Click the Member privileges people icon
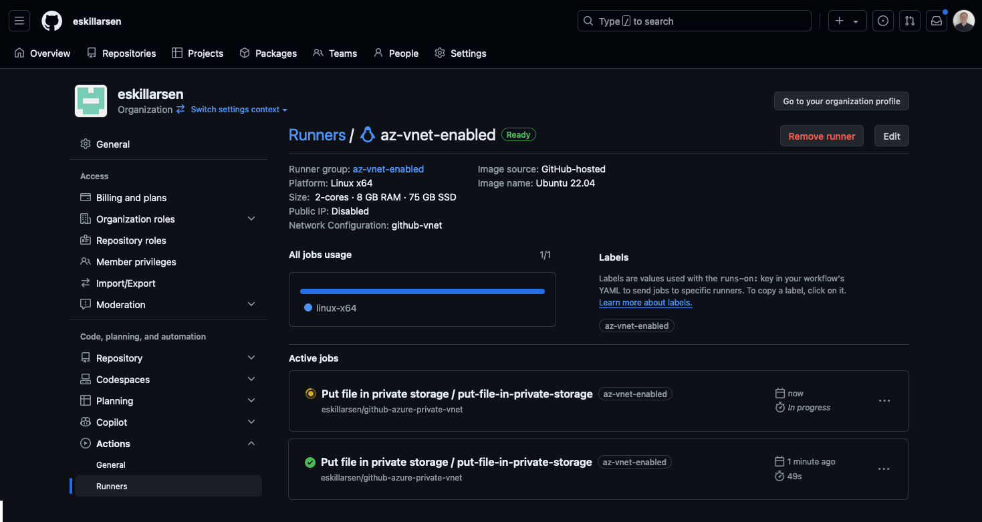 86,262
